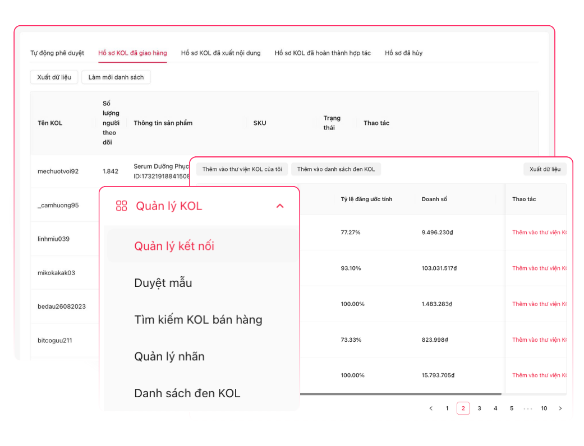The width and height of the screenshot is (584, 446).
Task: Click Thêm vào thư viện KOL của tôi button
Action: point(242,169)
